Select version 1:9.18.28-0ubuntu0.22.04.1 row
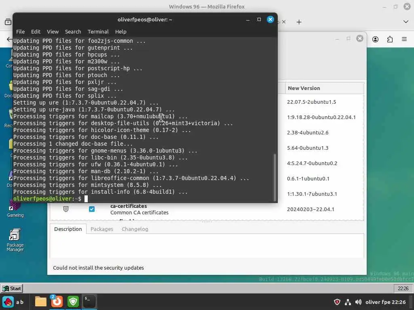414x310 pixels. coord(321,117)
